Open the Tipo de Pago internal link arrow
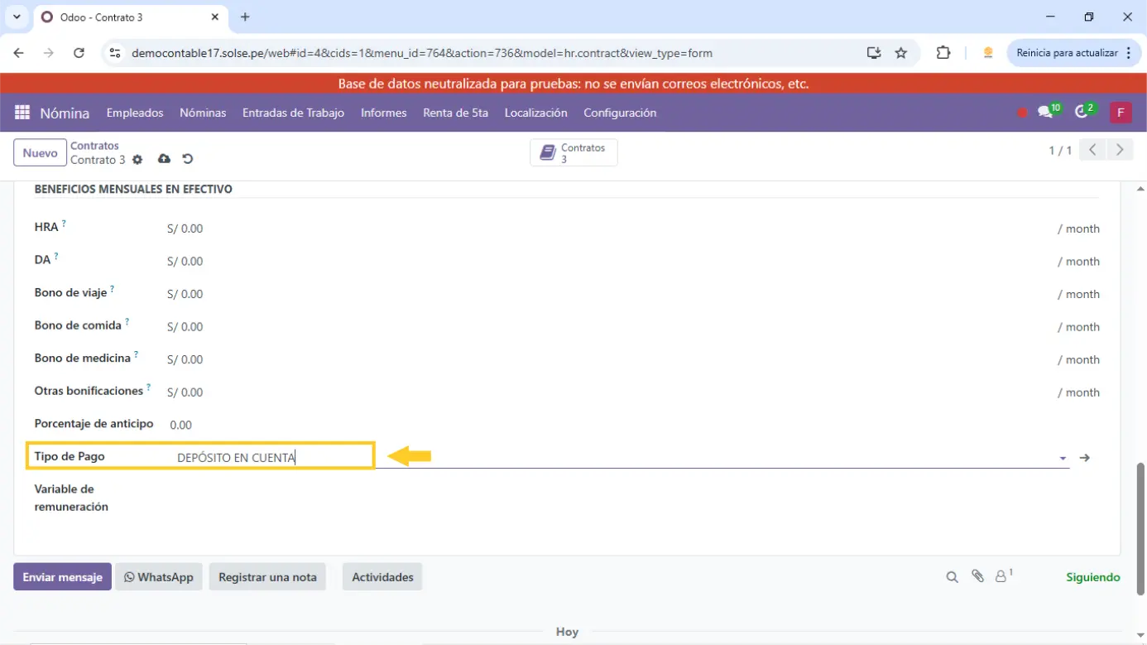The height and width of the screenshot is (645, 1147). [x=1085, y=458]
